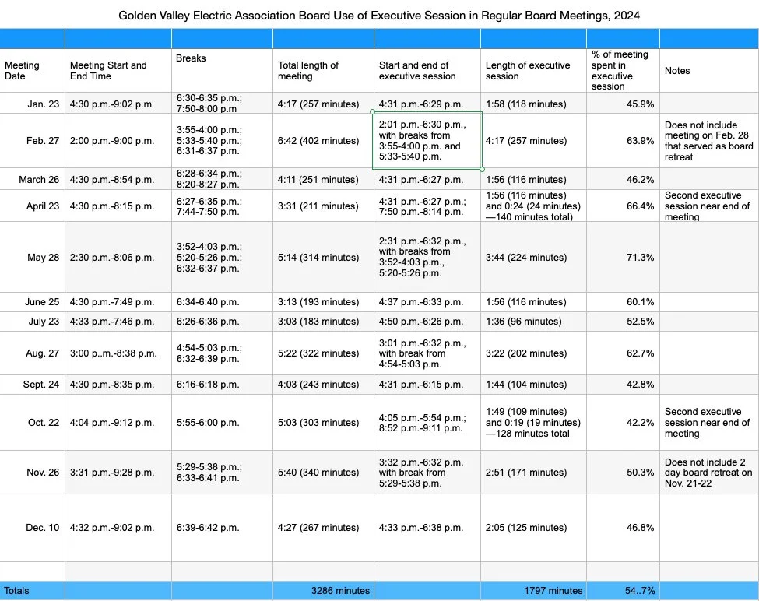The image size is (759, 601).
Task: Select the 3:31 (211 minutes) cell
Action: (323, 206)
